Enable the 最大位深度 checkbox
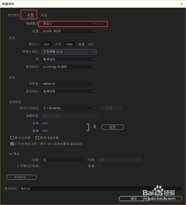The height and width of the screenshot is (205, 186). pos(12,138)
